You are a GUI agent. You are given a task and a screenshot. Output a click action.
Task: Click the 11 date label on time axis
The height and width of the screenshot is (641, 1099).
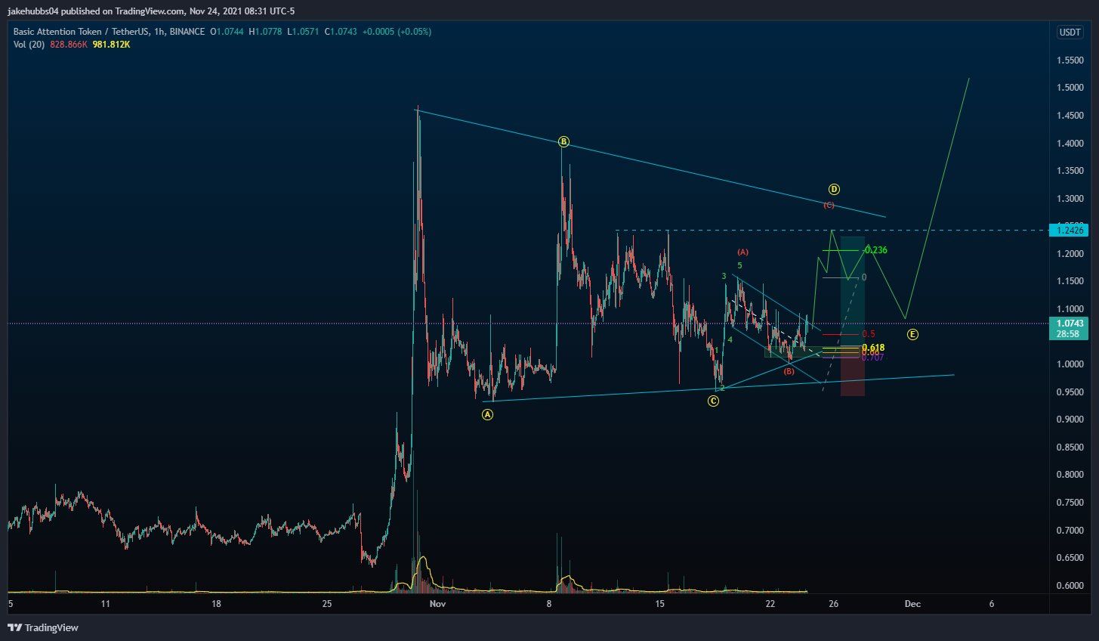tap(106, 604)
